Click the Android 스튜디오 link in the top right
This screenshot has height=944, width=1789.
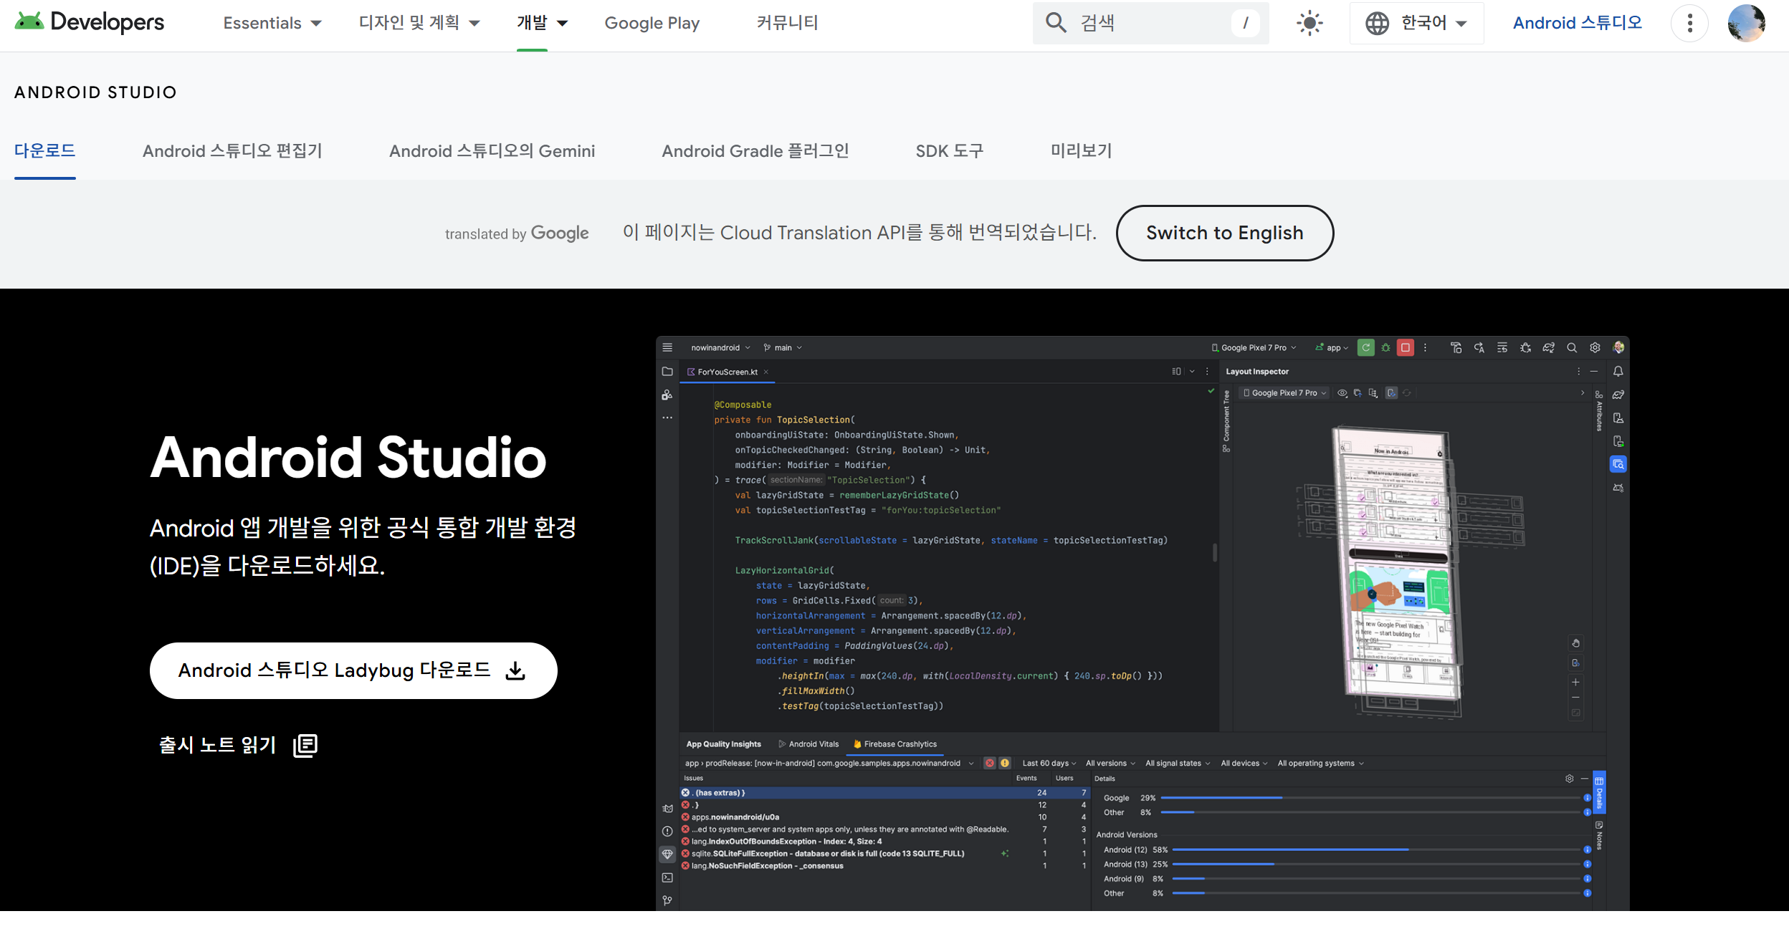click(x=1577, y=23)
